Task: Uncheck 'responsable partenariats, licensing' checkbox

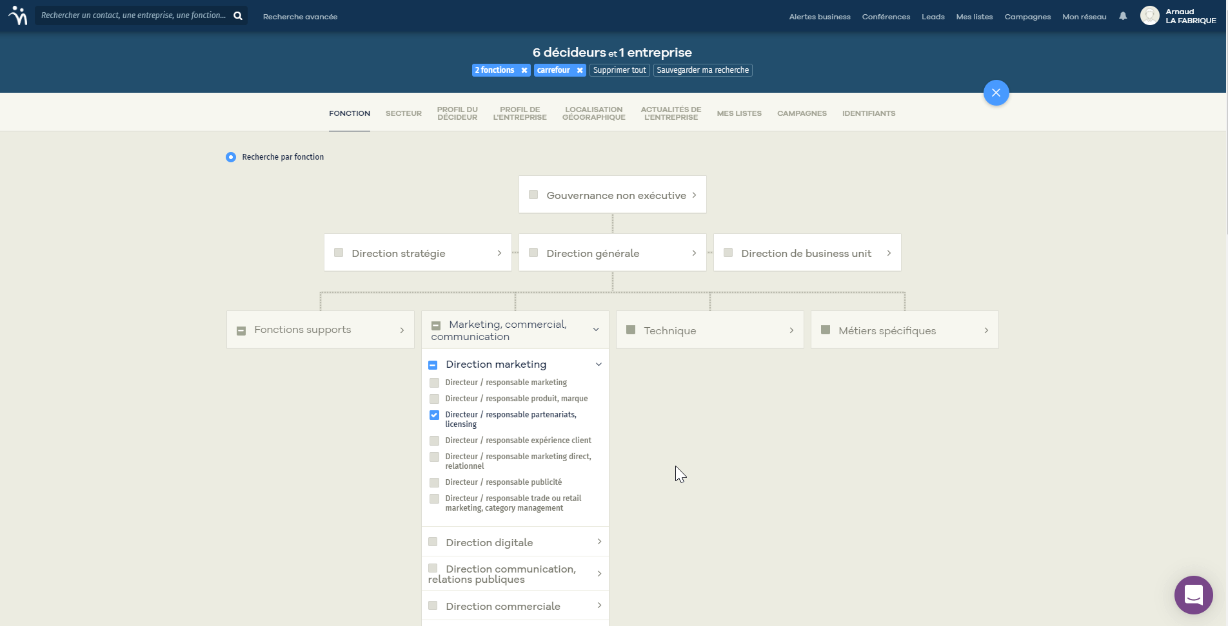Action: (434, 415)
